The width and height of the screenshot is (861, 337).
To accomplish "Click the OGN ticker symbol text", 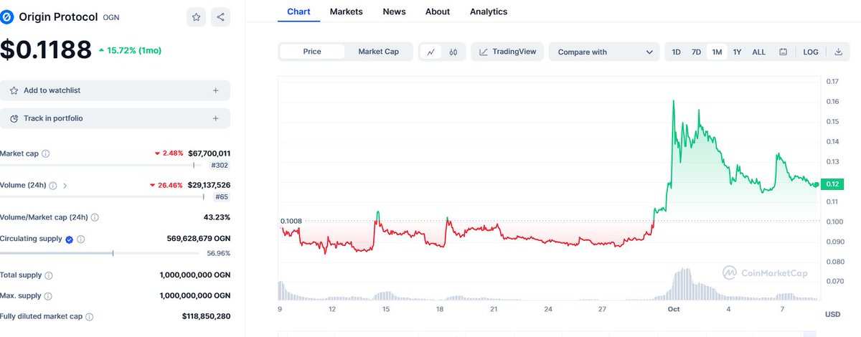I will tap(111, 18).
